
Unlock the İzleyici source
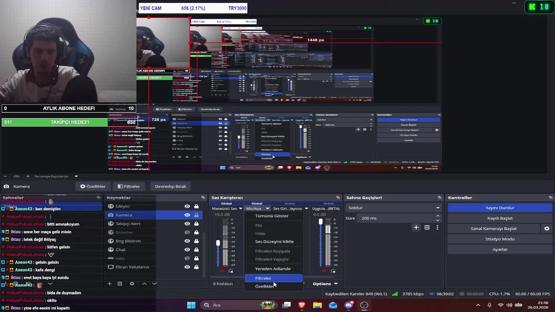point(196,206)
